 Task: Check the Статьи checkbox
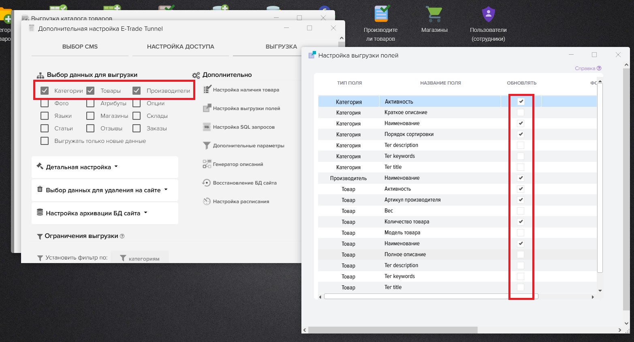pos(45,128)
